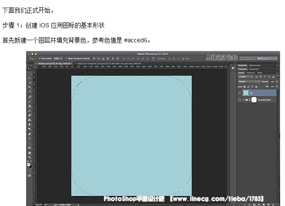Viewport: 285px width, 206px height.
Task: Click the foreground color swatch
Action: 29,164
